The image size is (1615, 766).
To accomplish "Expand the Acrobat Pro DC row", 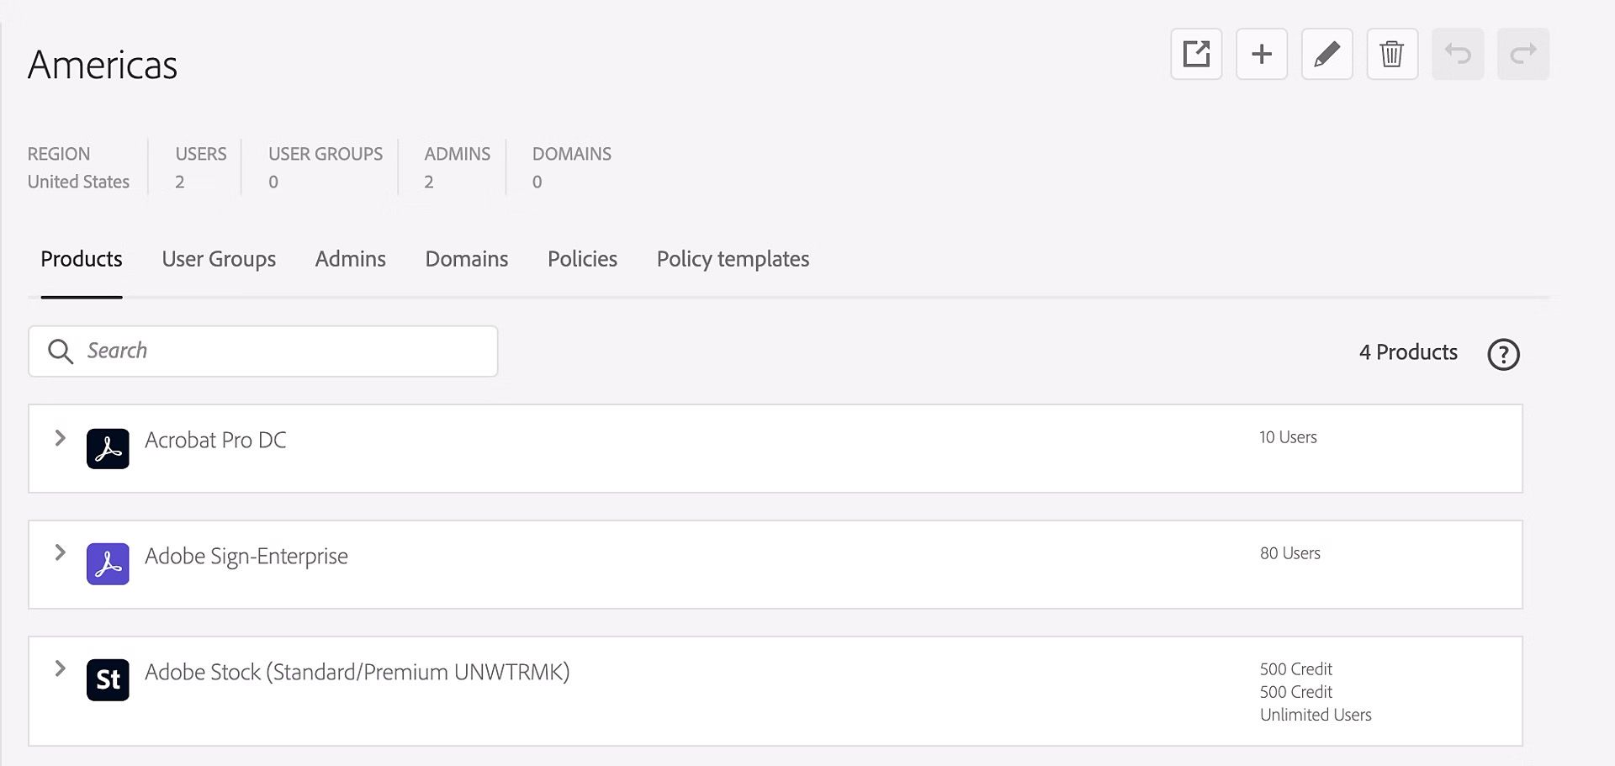I will pyautogui.click(x=60, y=437).
